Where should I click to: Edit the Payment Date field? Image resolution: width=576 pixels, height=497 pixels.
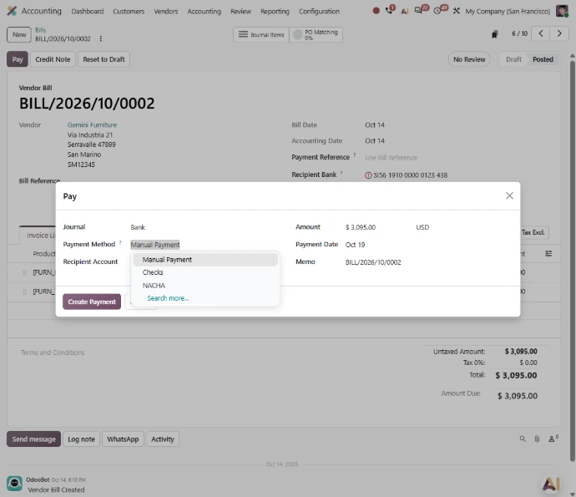click(x=428, y=245)
